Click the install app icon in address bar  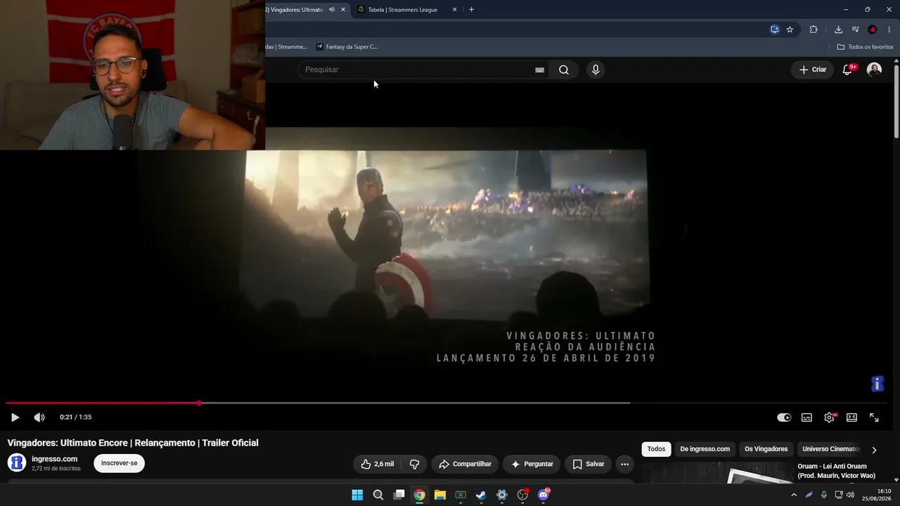pos(774,30)
